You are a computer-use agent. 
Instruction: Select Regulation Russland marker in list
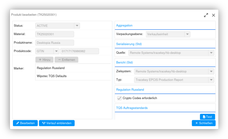pos(51,68)
